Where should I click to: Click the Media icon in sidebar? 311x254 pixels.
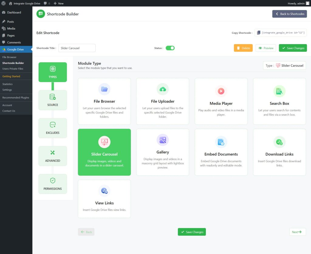pos(4,28)
